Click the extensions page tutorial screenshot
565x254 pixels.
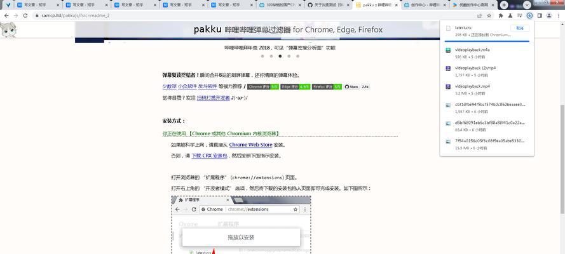pos(241,225)
